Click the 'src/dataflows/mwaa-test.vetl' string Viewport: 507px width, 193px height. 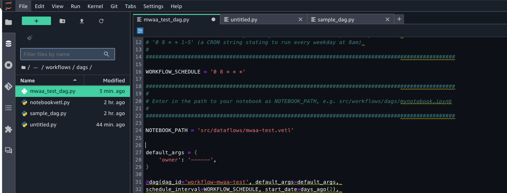(245, 130)
